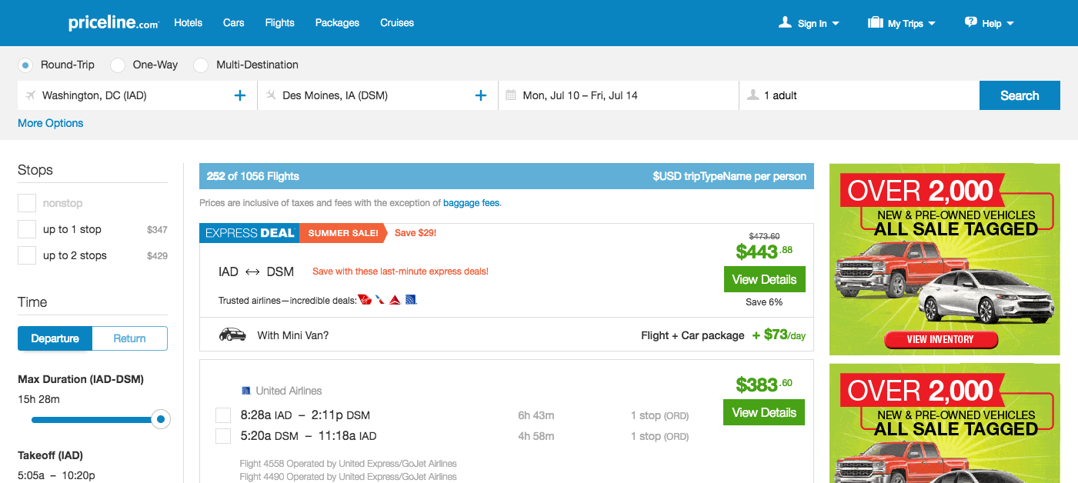The image size is (1078, 483).
Task: Click the Washington, DC (IAD) origin field
Action: coord(137,95)
